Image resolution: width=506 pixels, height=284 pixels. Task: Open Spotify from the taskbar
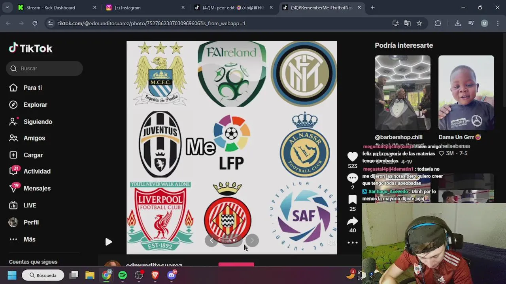123,275
